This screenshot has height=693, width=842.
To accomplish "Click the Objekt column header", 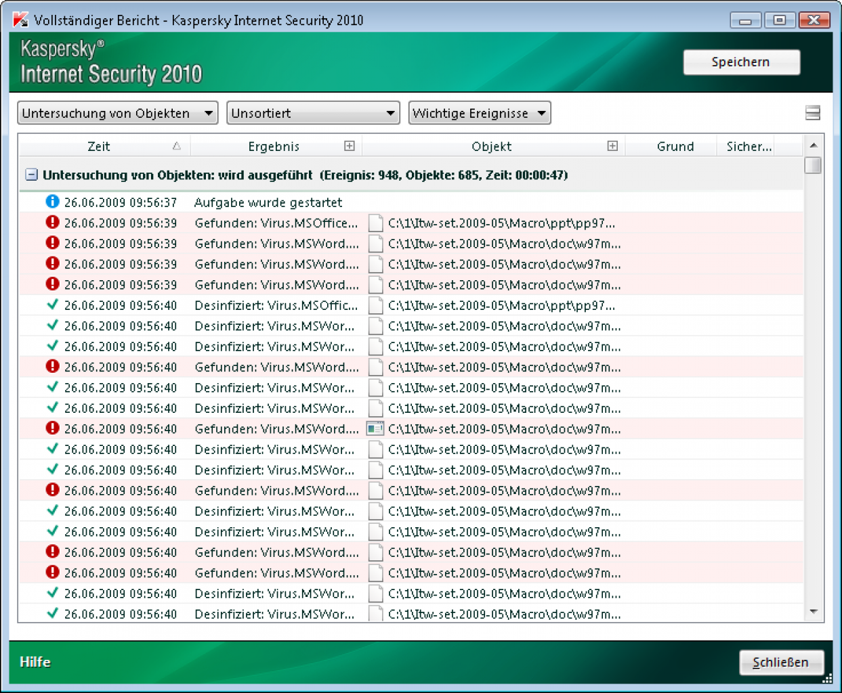I will (492, 146).
